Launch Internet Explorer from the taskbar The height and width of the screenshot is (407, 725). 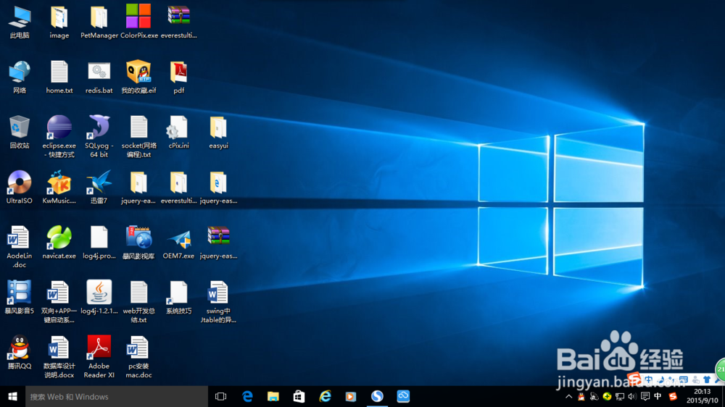pyautogui.click(x=325, y=396)
